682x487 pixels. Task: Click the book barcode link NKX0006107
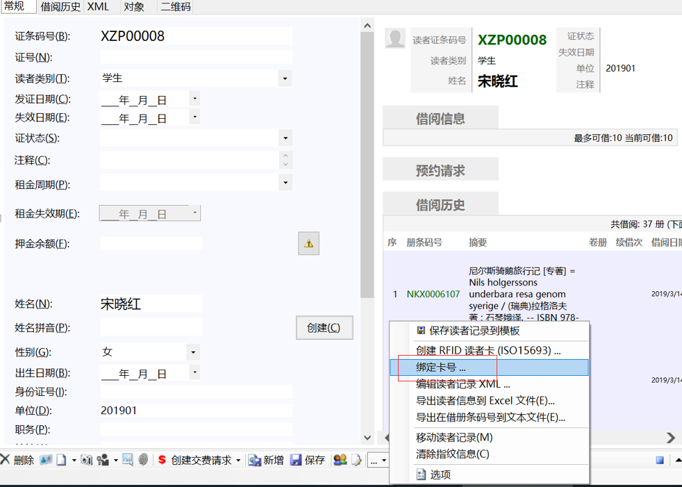[433, 294]
